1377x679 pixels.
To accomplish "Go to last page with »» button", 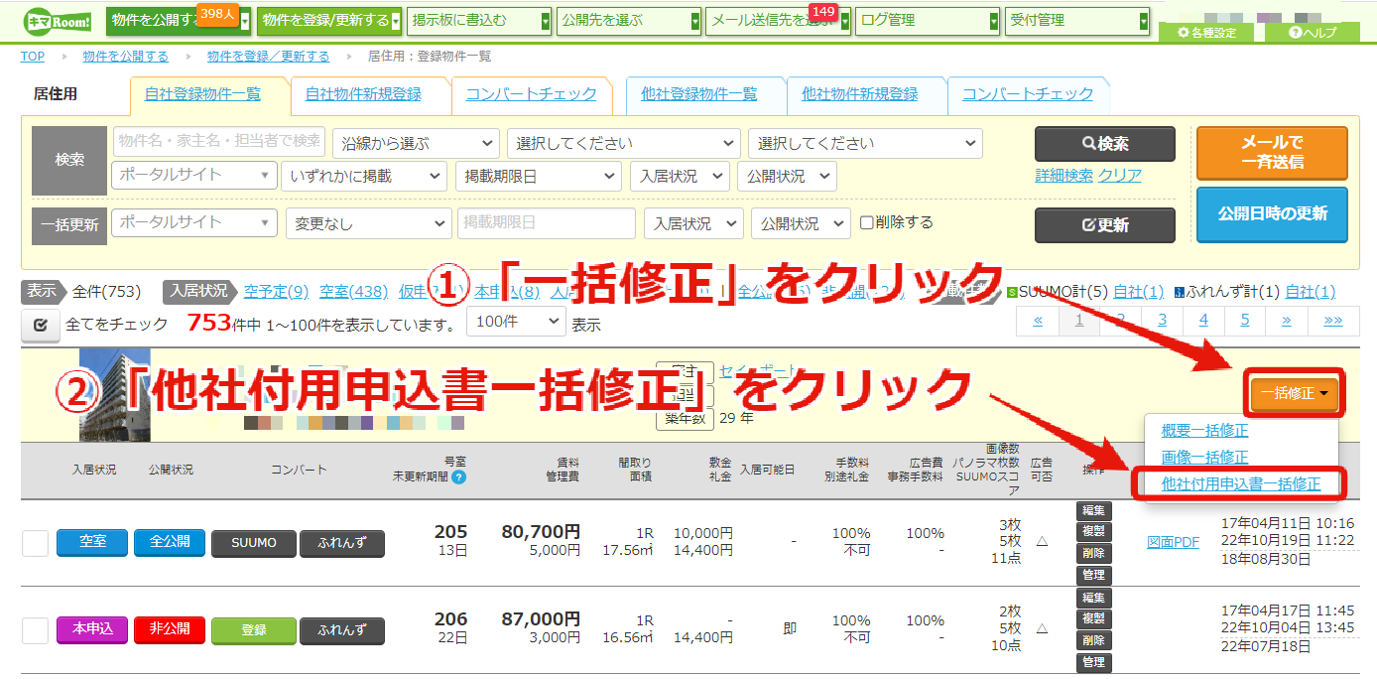I will click(x=1332, y=321).
